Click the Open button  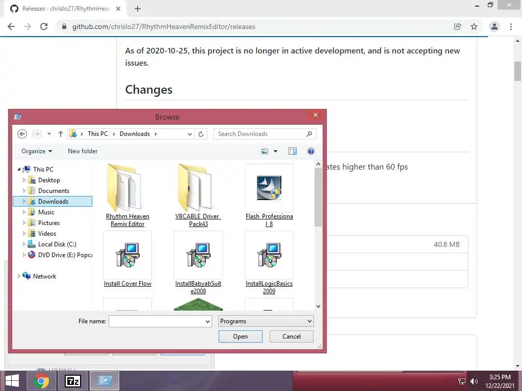coord(241,337)
